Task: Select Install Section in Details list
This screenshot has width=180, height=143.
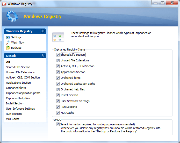Action: click(15, 103)
